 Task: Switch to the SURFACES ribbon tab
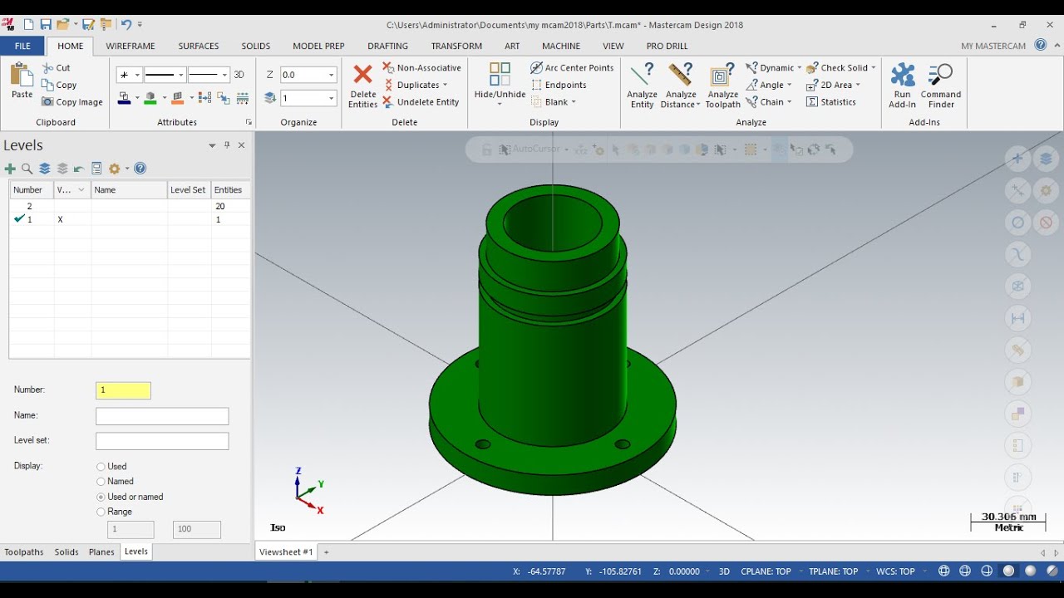point(199,47)
